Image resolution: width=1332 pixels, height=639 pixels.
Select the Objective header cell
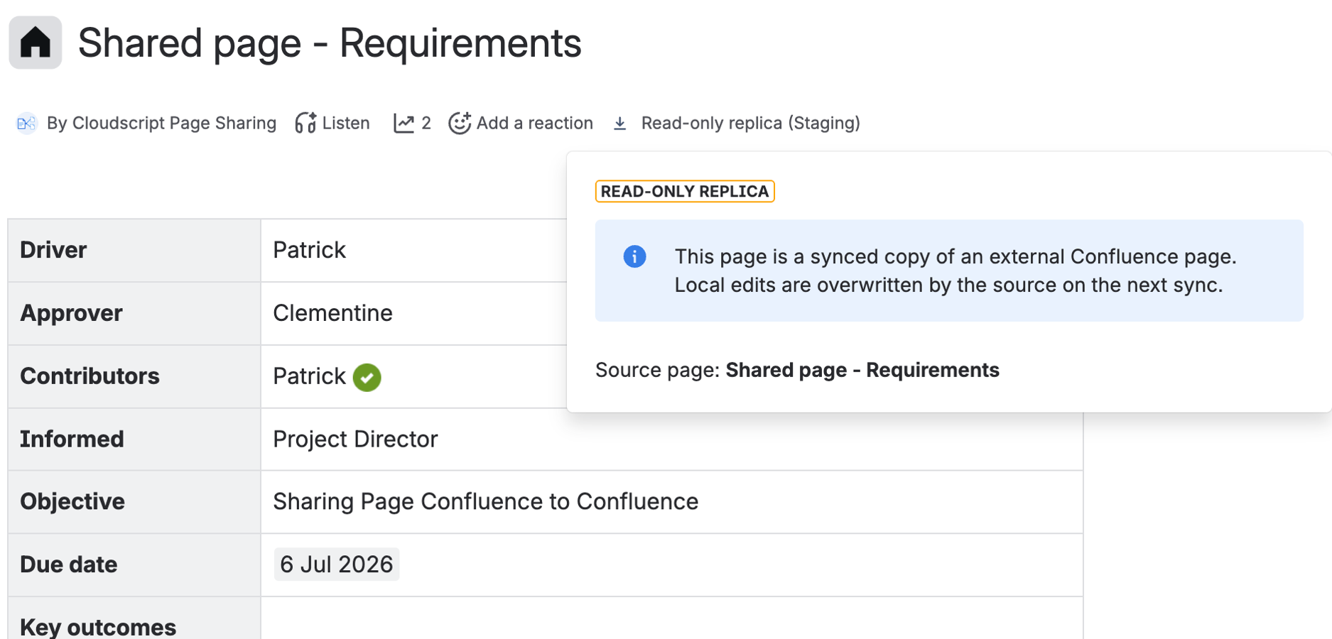point(134,502)
